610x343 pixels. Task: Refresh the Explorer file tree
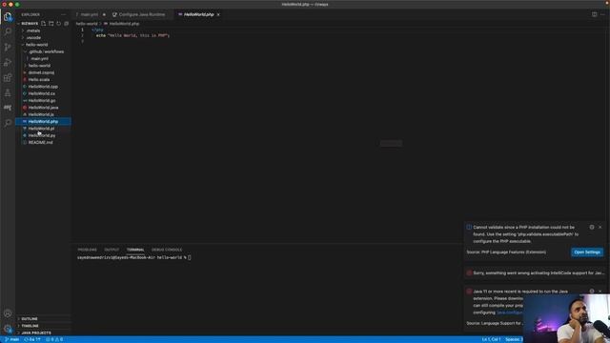[59, 24]
